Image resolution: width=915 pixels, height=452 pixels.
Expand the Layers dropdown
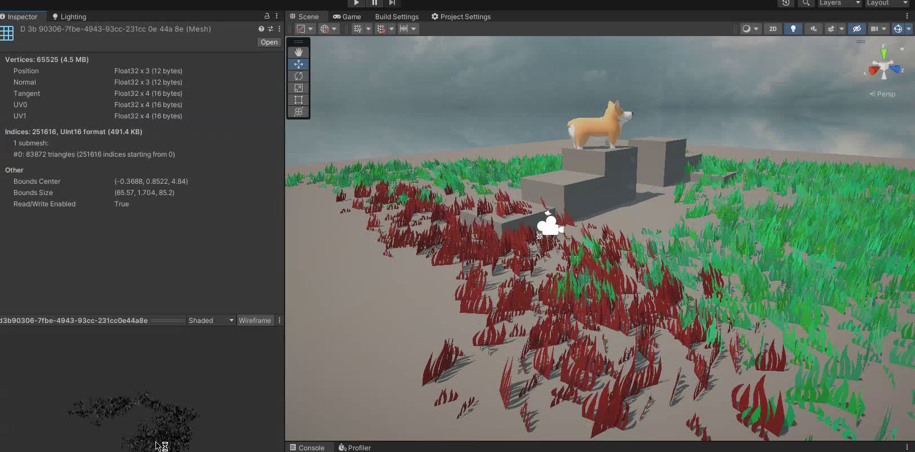pyautogui.click(x=839, y=3)
